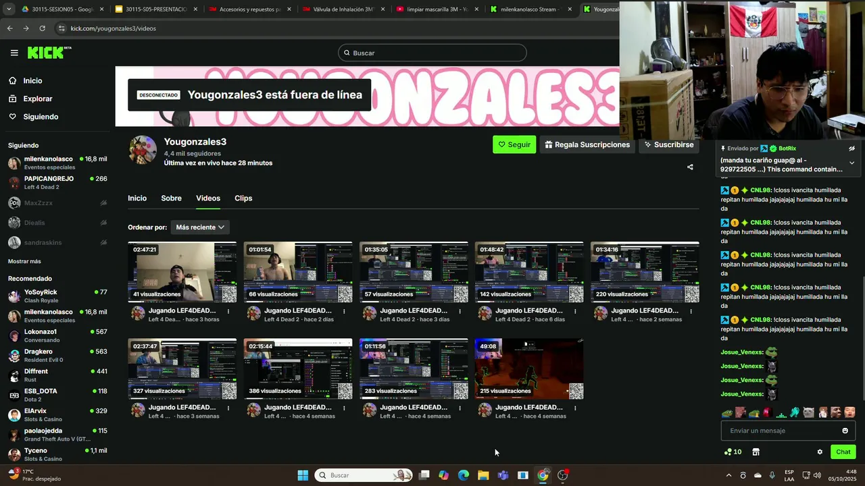Show hidden system tray icons
The width and height of the screenshot is (865, 486).
tap(728, 475)
